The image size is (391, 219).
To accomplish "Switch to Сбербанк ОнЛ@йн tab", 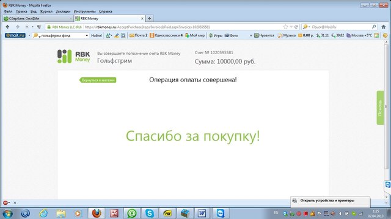I will (x=37, y=18).
